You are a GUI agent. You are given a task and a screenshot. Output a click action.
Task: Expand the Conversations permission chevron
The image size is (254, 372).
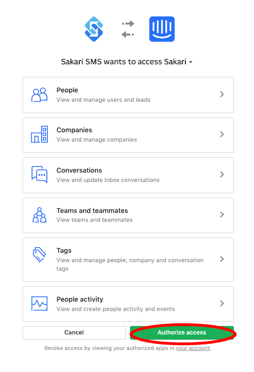(222, 175)
